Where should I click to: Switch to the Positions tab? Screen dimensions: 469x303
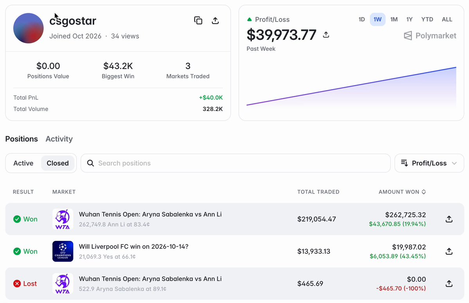pyautogui.click(x=22, y=139)
